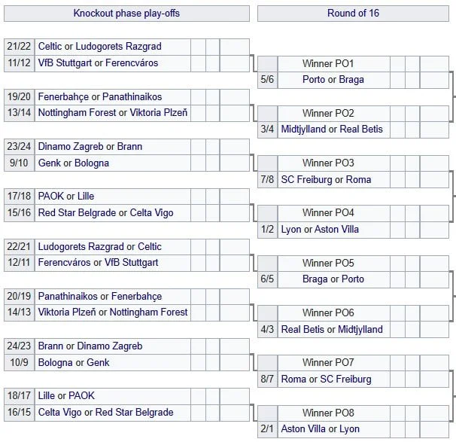Screen dimensions: 456x442
Task: Click the Knockout phase play-offs header
Action: 126,14
